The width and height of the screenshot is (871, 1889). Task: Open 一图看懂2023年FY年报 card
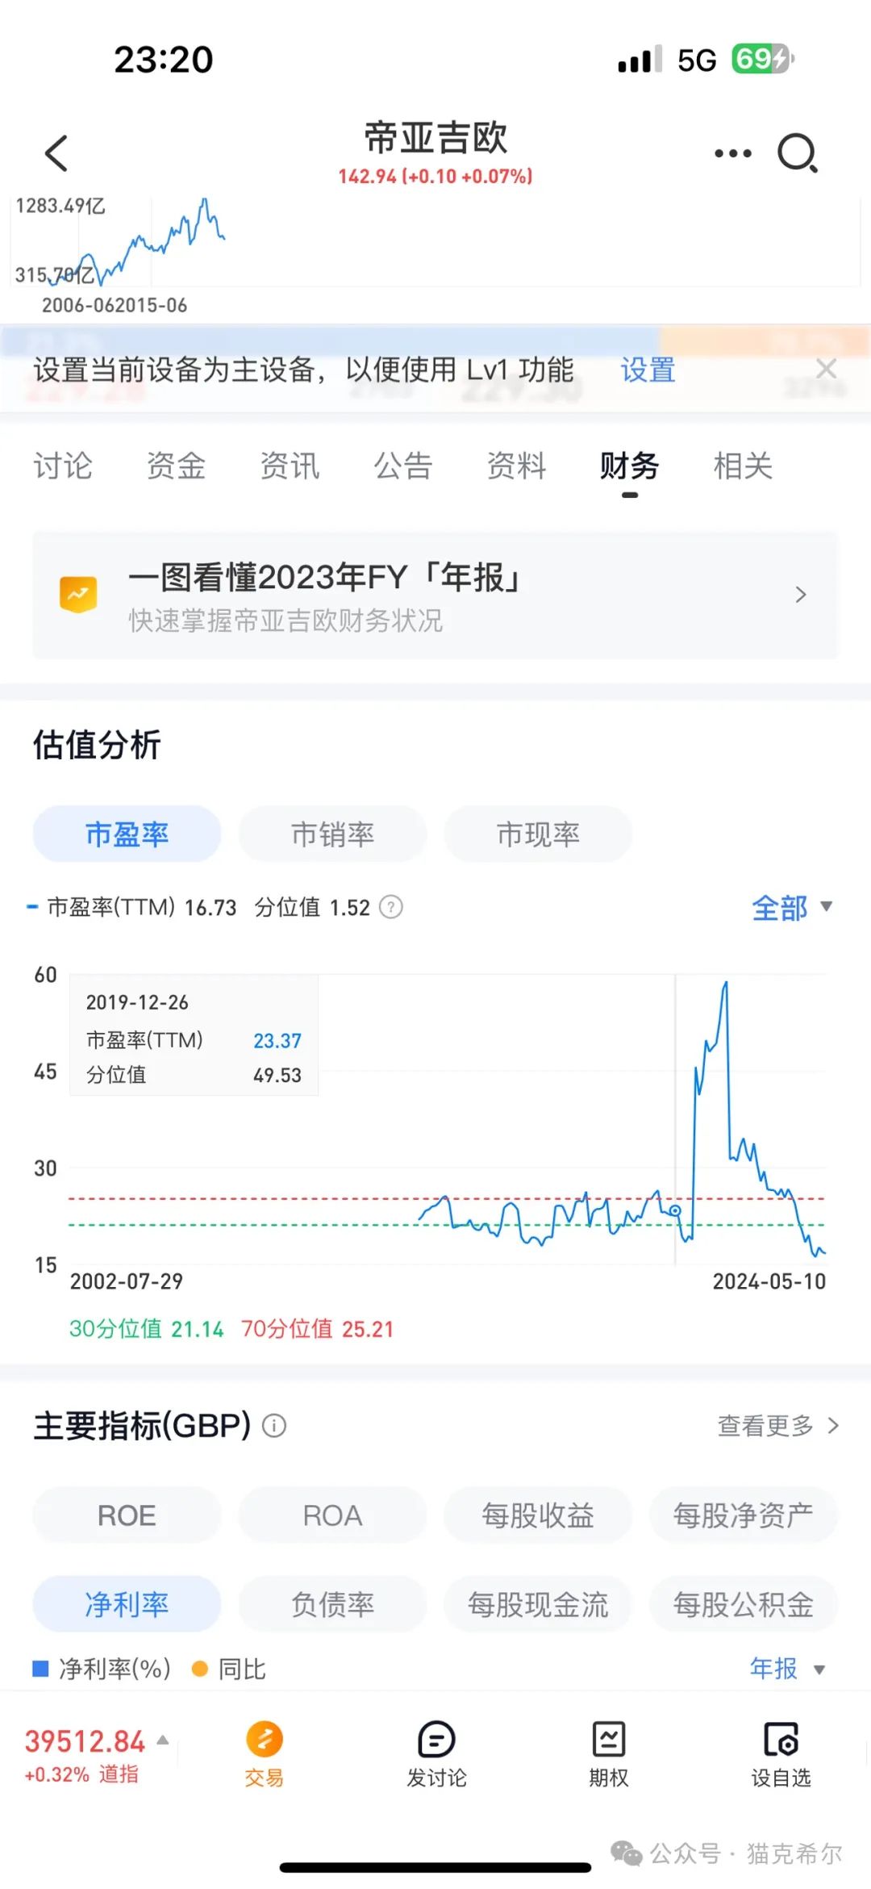tap(435, 596)
